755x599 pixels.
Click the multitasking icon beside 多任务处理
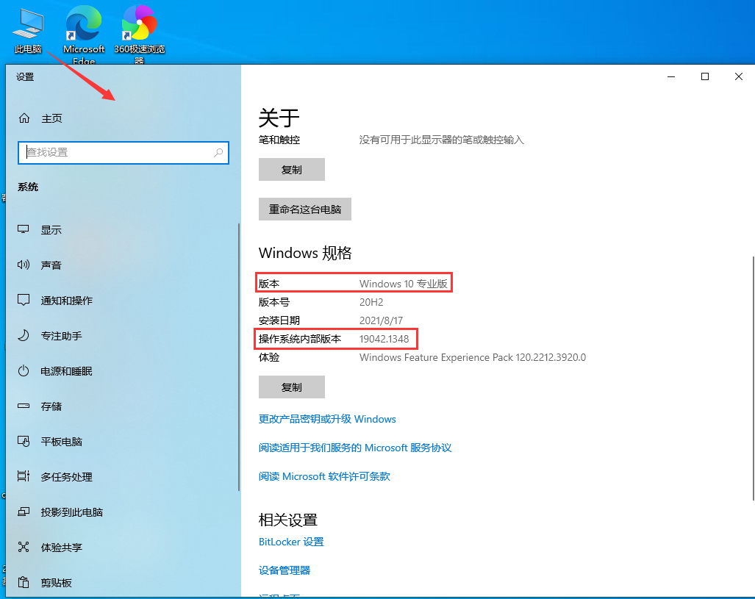pyautogui.click(x=23, y=476)
